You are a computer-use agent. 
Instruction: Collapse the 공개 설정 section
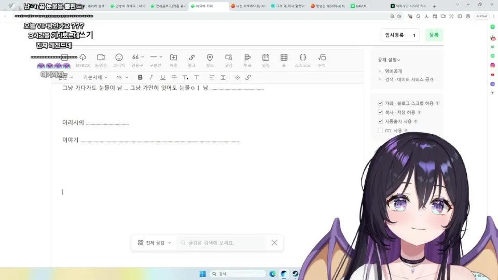(389, 60)
